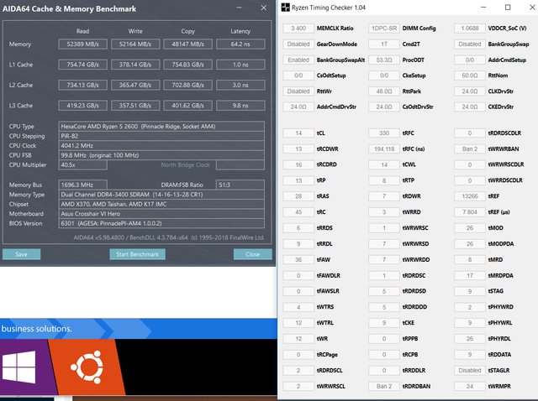Click the empty North Bridge Clock field
Screen dimensions: 538x401
[x=240, y=164]
